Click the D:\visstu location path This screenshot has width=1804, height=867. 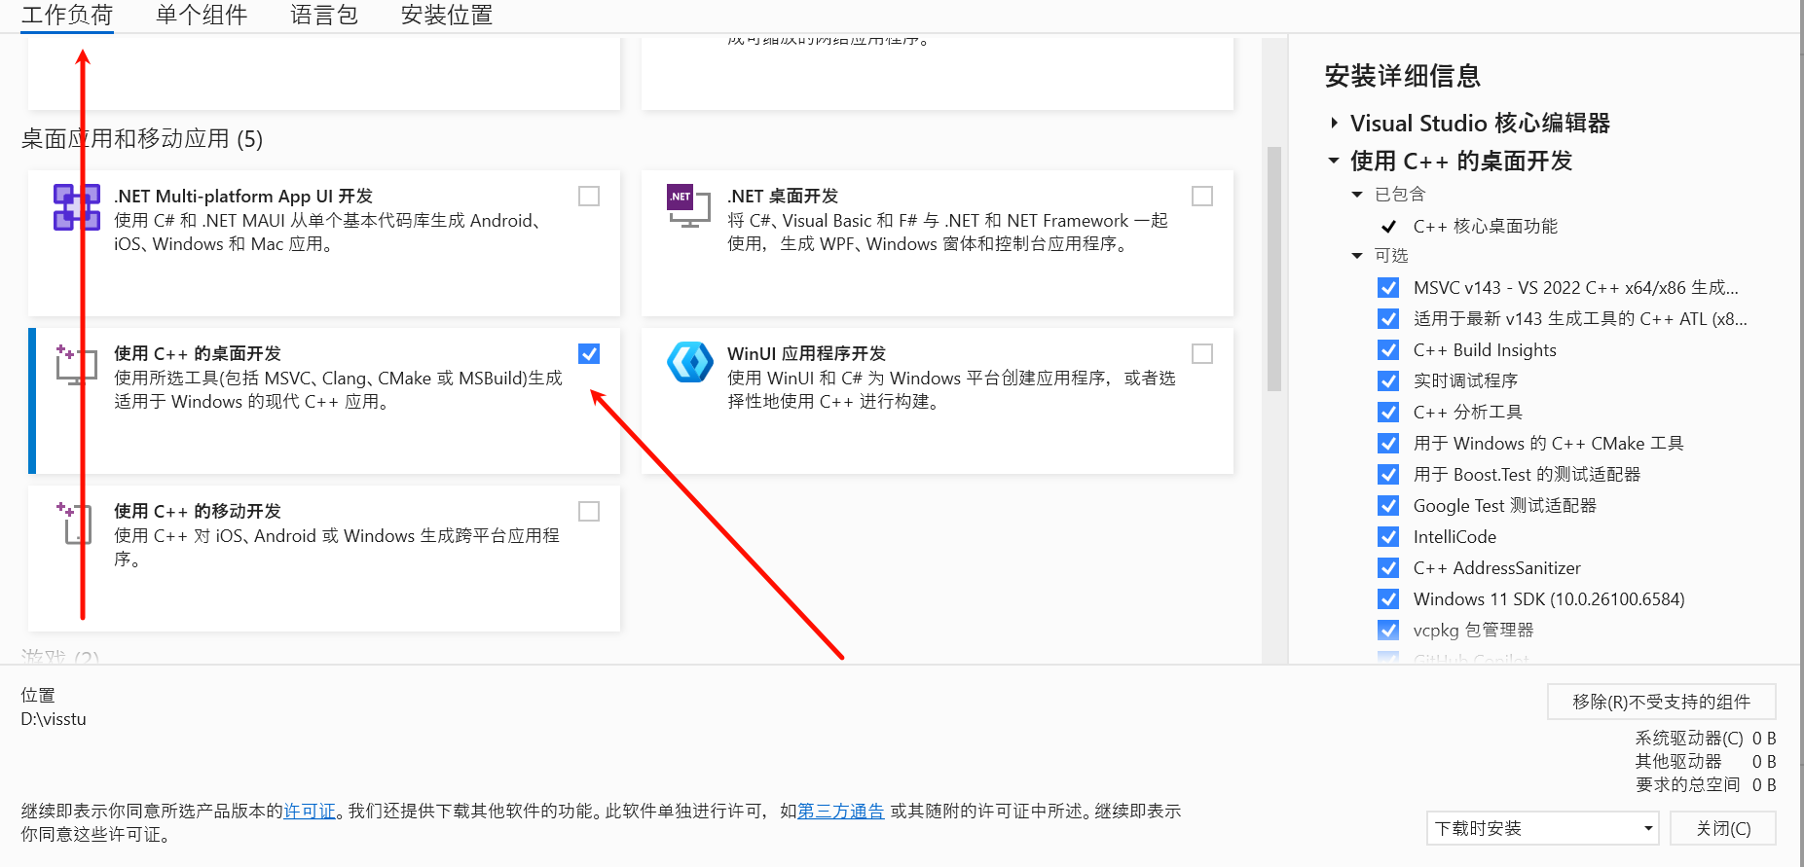pyautogui.click(x=54, y=720)
